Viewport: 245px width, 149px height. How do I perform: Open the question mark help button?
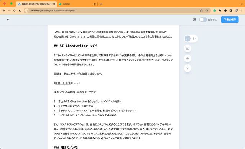pos(188,68)
